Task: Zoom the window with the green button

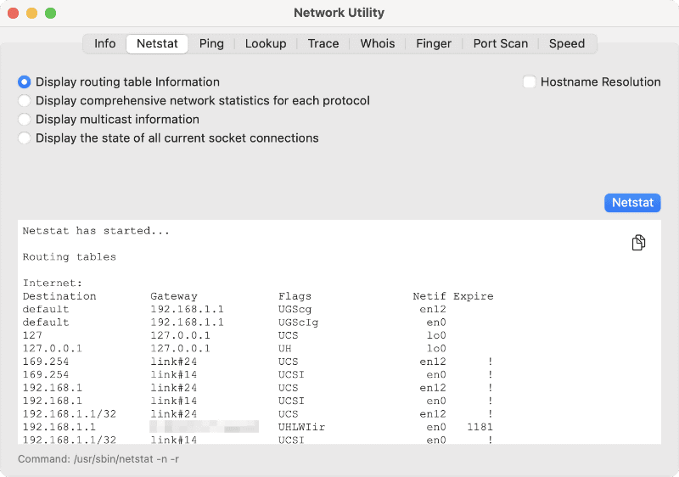Action: coord(50,14)
